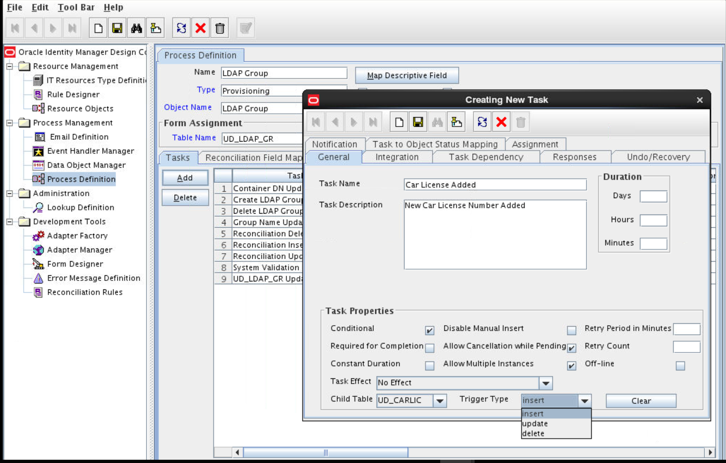Open Error Message Definition in the tree
Screen dimensions: 726x463
coord(94,278)
